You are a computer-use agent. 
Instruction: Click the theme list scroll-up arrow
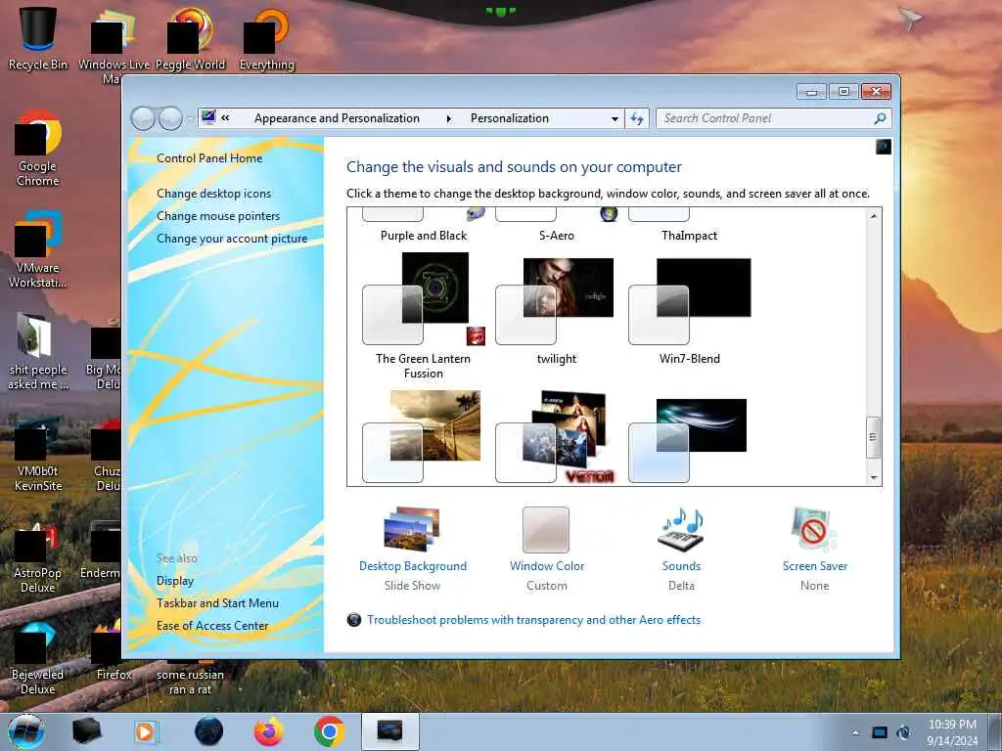(x=873, y=216)
